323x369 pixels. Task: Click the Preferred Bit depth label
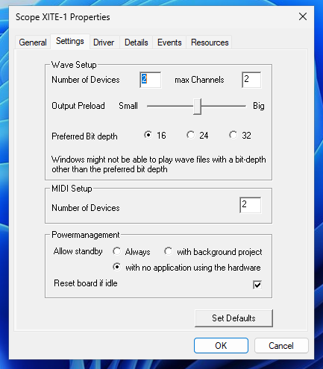84,136
